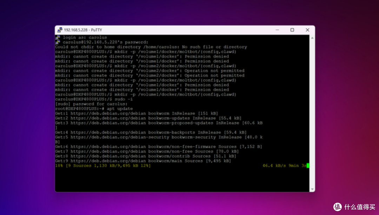Viewport: 379px width, 215px height.
Task: Click the 'login as: carolus' line
Action: click(x=85, y=38)
